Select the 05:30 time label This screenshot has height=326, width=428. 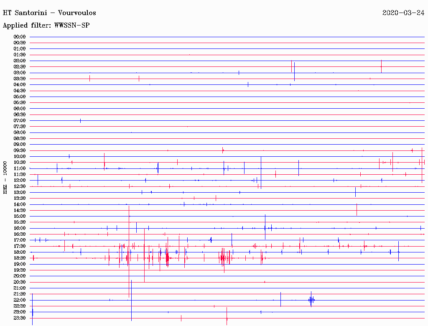coord(20,103)
